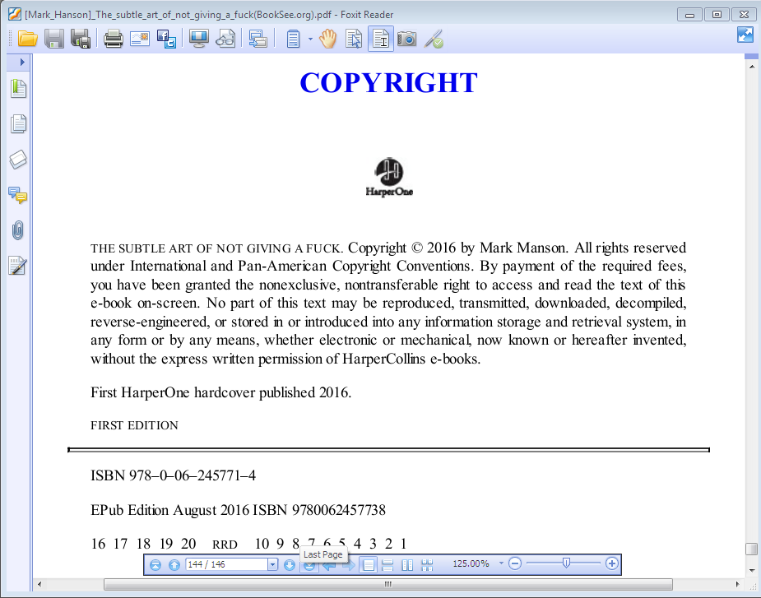The image size is (761, 598).
Task: Open the 125.00% zoom dropdown
Action: point(501,563)
